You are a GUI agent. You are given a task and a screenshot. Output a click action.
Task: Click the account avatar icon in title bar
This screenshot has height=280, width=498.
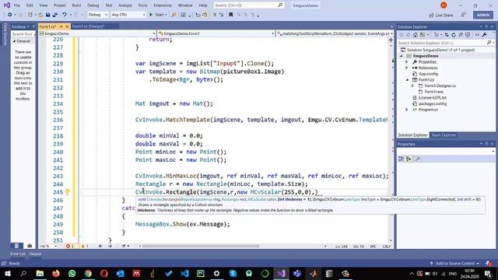(x=444, y=5)
